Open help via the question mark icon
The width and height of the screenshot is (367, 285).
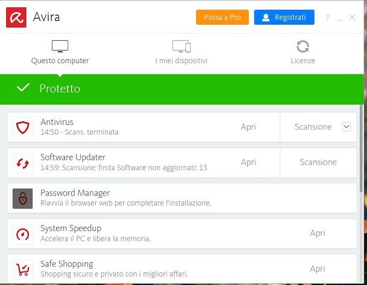pos(328,17)
